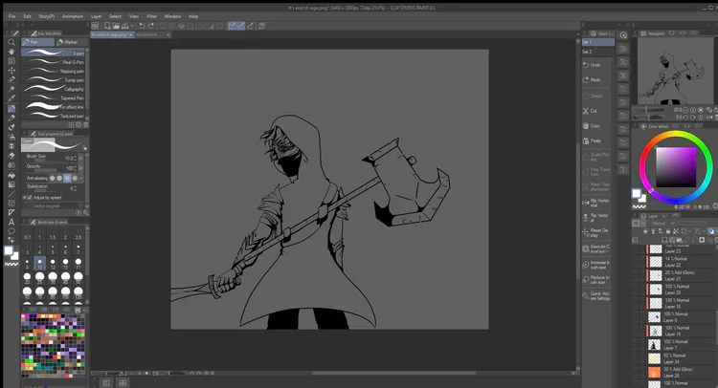
Task: Click delete sub tool trash icon
Action: point(85,125)
